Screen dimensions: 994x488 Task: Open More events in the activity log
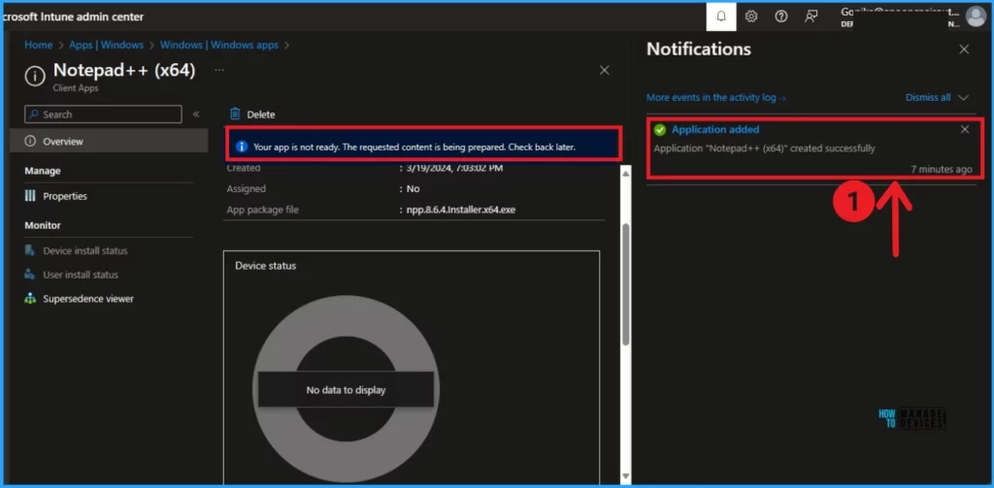click(716, 98)
